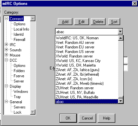
Task: Select the Sounds category
Action: coord(16,50)
